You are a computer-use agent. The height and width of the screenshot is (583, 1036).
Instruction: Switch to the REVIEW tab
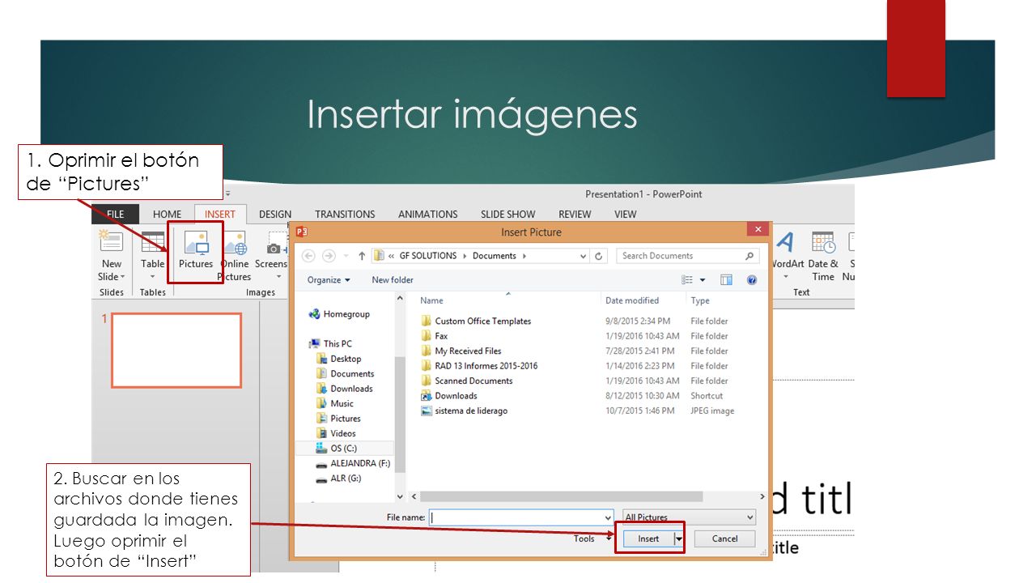(575, 215)
